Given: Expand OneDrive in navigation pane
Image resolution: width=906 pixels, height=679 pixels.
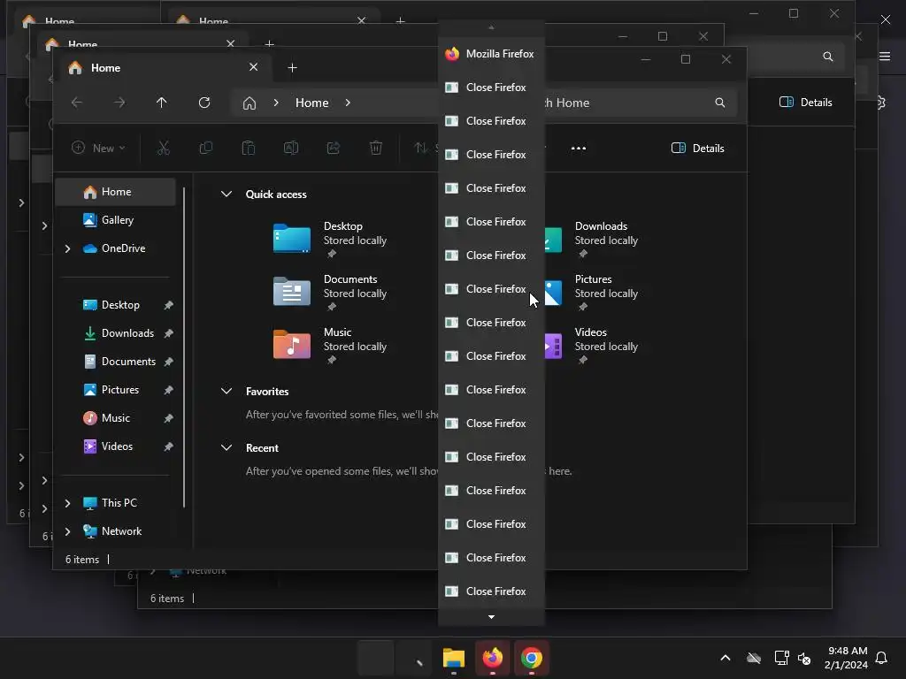Looking at the screenshot, I should click(x=67, y=248).
